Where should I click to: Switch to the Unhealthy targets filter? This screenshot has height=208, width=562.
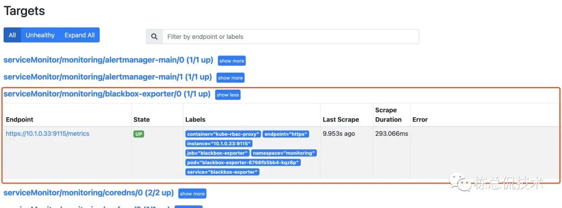click(40, 35)
